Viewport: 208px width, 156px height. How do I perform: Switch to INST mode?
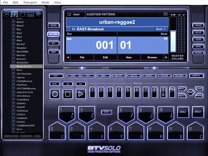53,52
